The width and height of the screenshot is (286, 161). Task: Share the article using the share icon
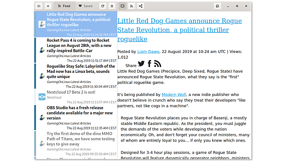[x=141, y=6]
